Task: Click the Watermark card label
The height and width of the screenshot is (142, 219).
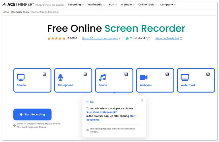Action: tap(188, 85)
